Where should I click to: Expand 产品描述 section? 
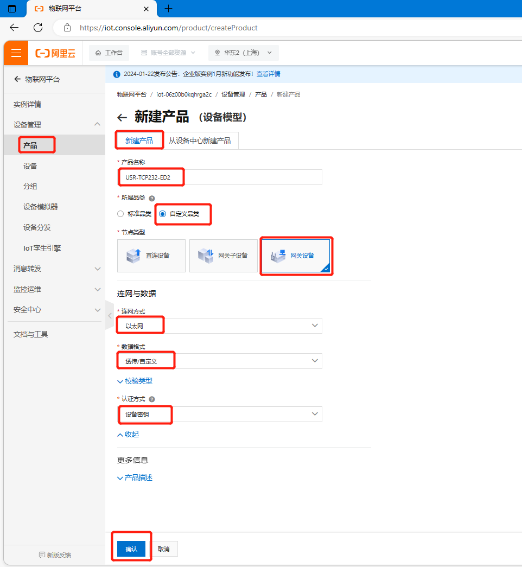click(x=135, y=477)
